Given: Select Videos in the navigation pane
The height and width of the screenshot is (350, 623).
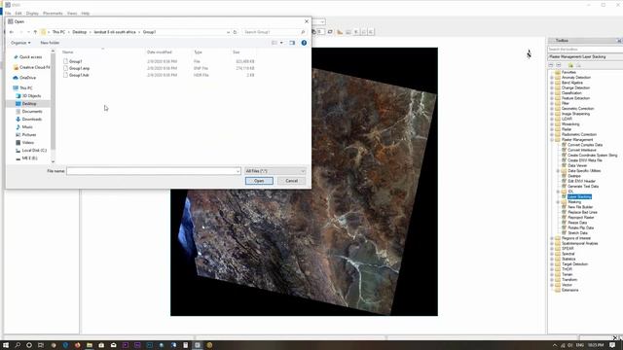Looking at the screenshot, I should point(27,143).
